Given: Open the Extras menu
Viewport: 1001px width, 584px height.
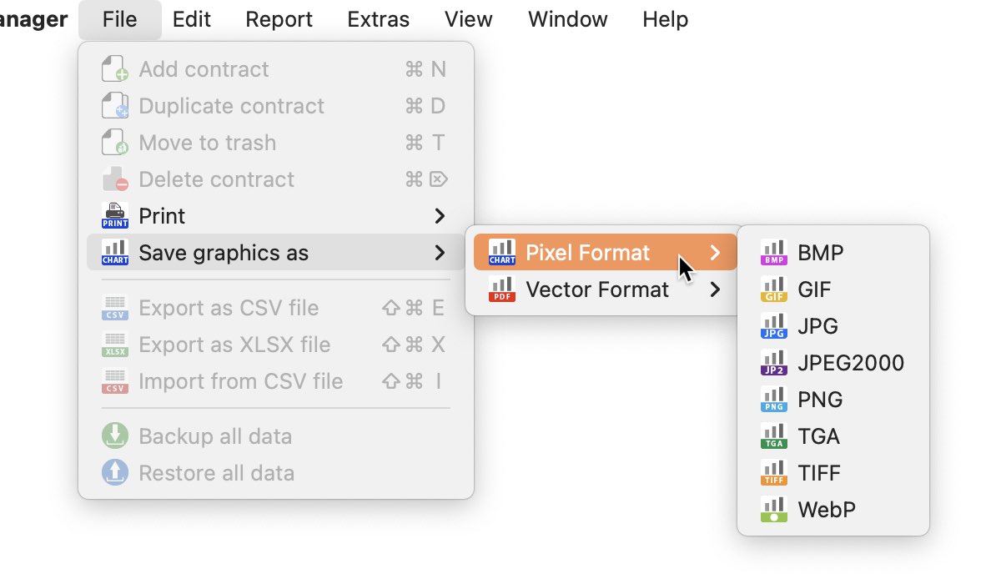Looking at the screenshot, I should tap(379, 19).
